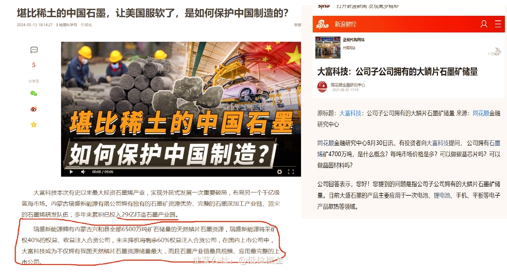The width and height of the screenshot is (507, 272).
Task: Mute the video with the speaker icon
Action: 83,172
